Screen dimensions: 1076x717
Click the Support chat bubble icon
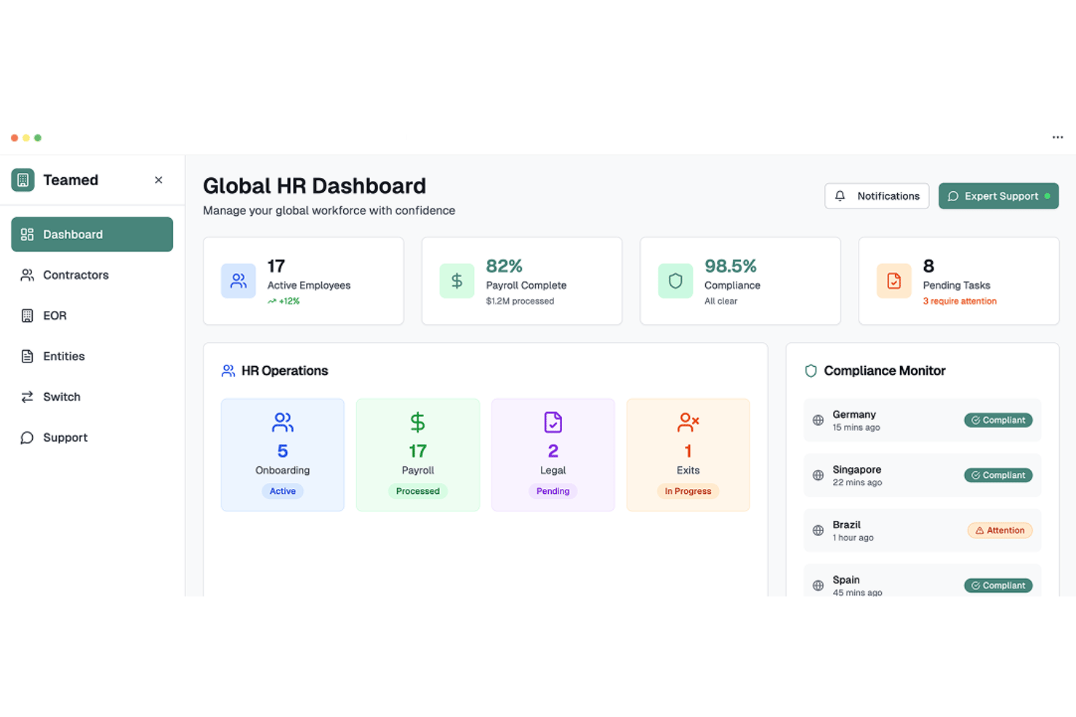(27, 437)
